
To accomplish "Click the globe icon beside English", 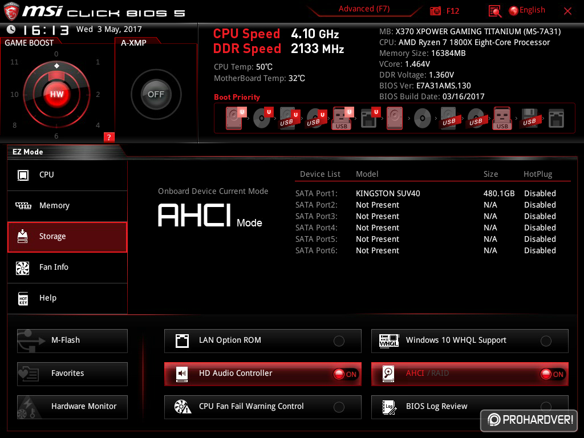I will tap(514, 11).
